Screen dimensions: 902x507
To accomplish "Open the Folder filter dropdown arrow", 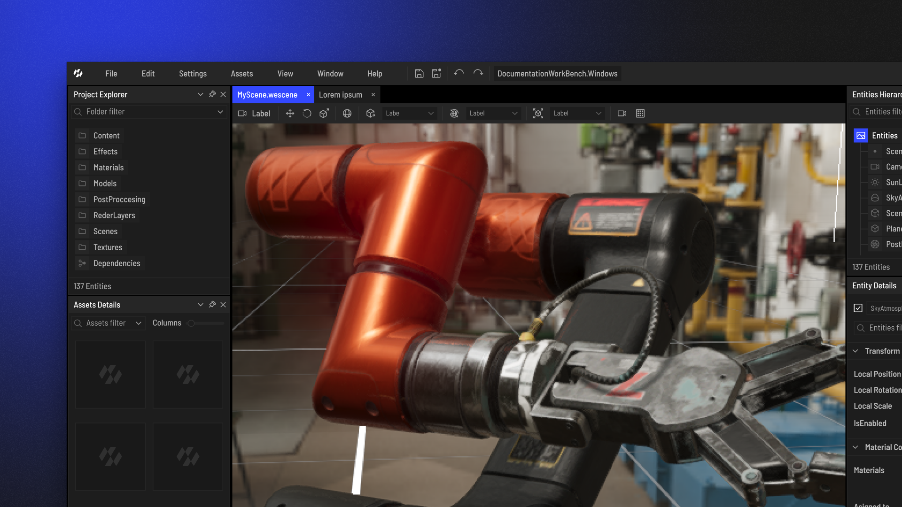I will point(220,112).
